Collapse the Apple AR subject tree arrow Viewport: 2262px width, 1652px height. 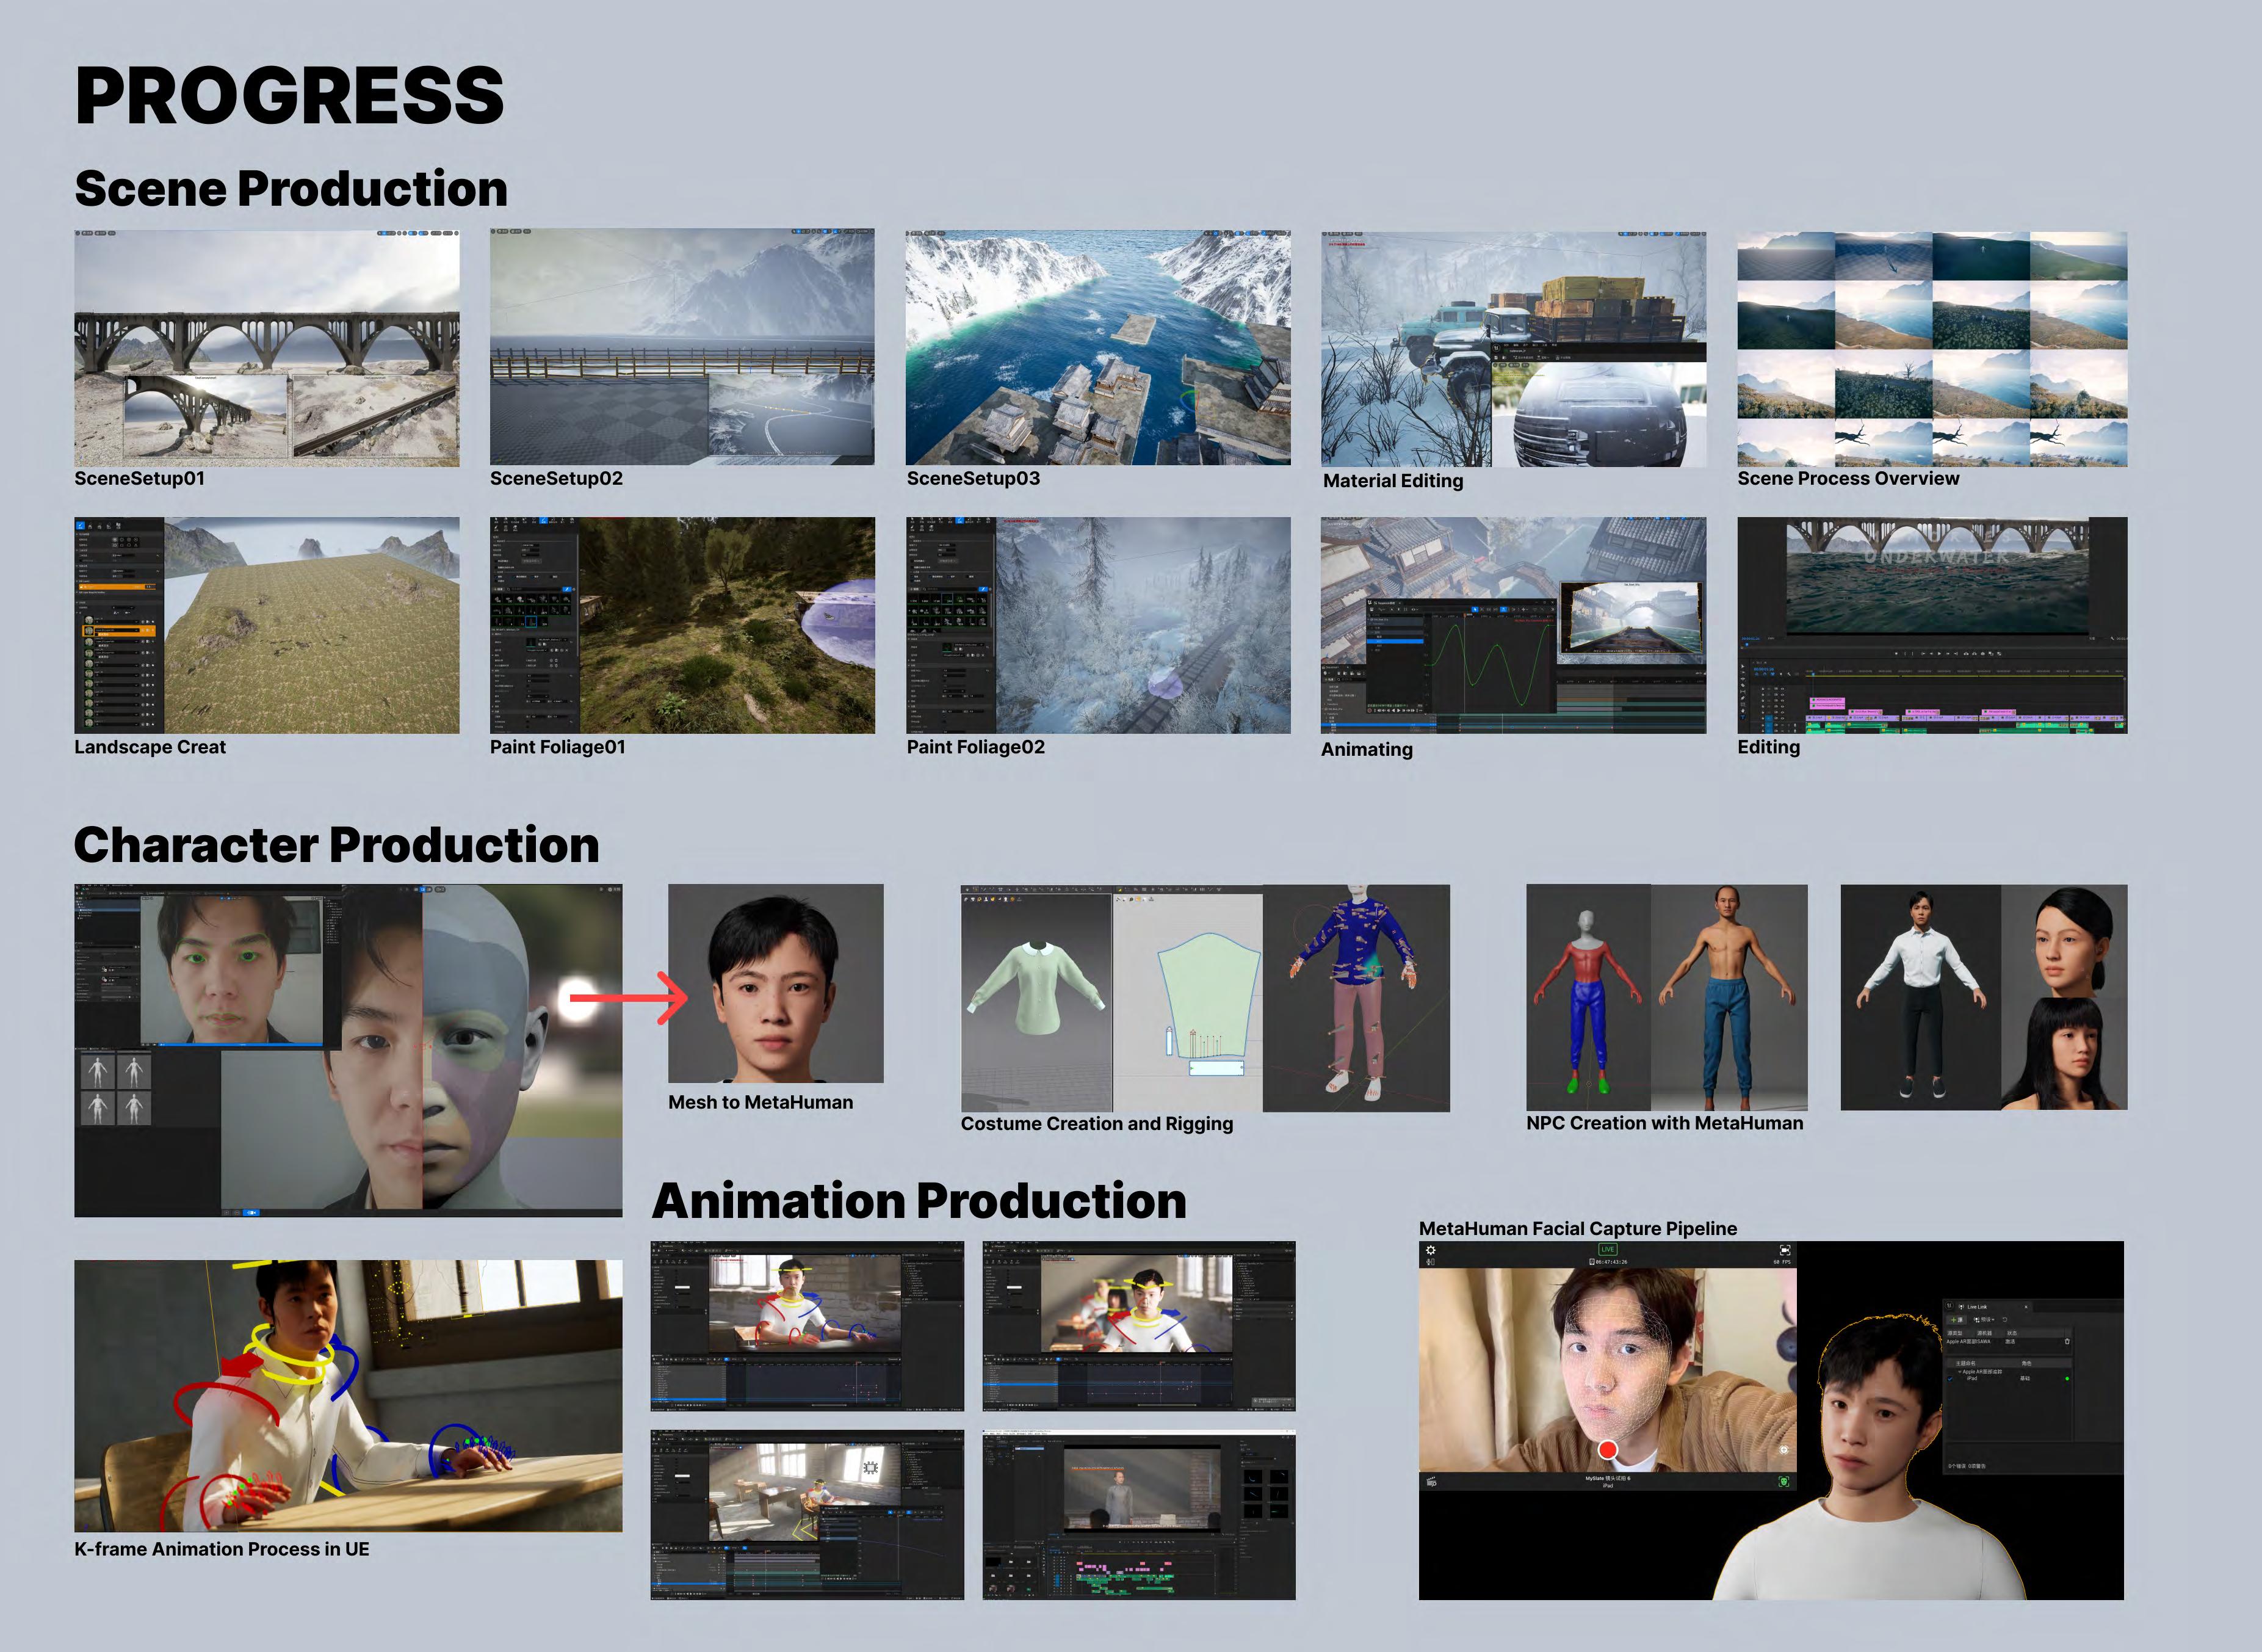point(1960,1372)
